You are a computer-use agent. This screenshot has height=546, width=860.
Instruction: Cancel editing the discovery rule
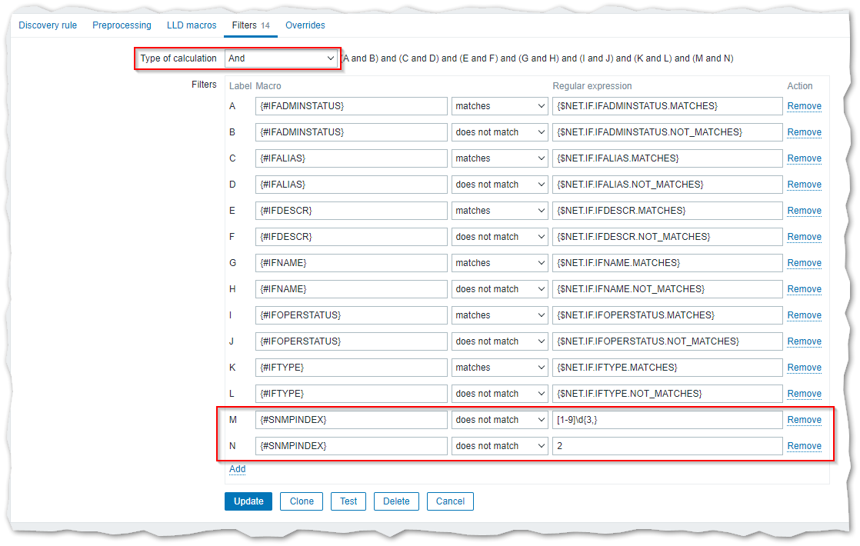[x=450, y=501]
